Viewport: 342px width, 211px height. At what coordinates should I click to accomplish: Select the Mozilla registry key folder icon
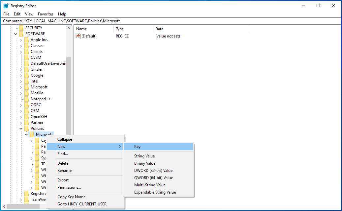pyautogui.click(x=27, y=93)
